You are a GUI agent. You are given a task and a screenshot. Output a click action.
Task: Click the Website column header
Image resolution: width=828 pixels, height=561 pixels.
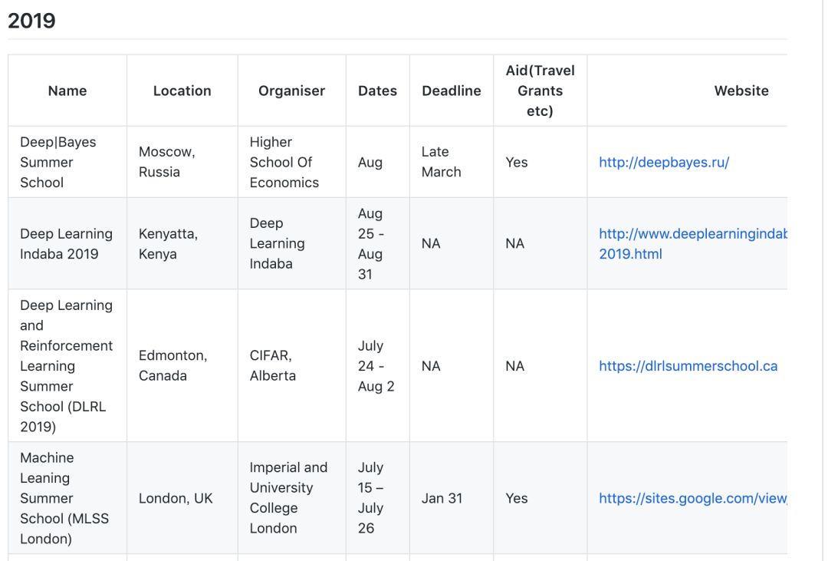tap(741, 91)
